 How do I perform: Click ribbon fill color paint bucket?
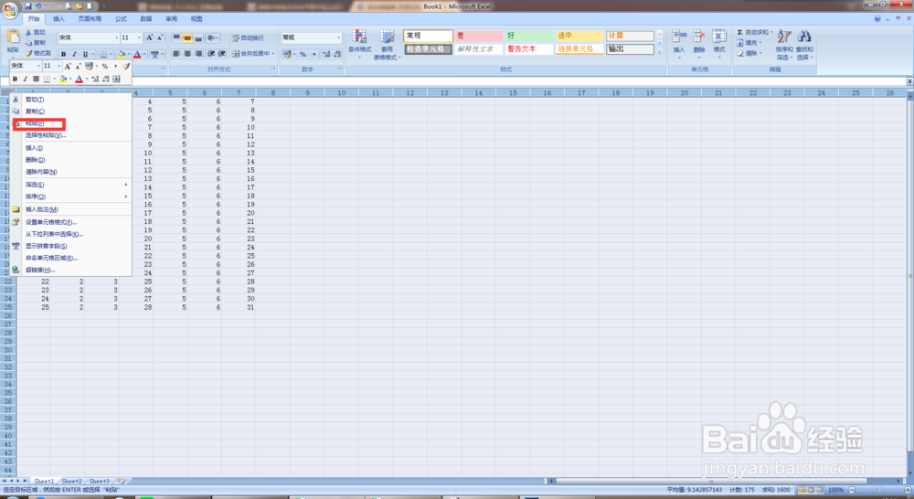pos(121,54)
